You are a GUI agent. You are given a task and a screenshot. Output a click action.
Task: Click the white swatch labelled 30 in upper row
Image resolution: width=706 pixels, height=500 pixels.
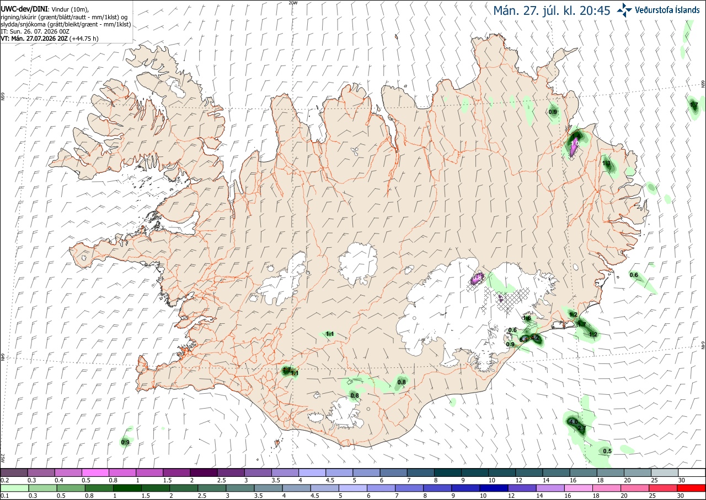[692, 472]
